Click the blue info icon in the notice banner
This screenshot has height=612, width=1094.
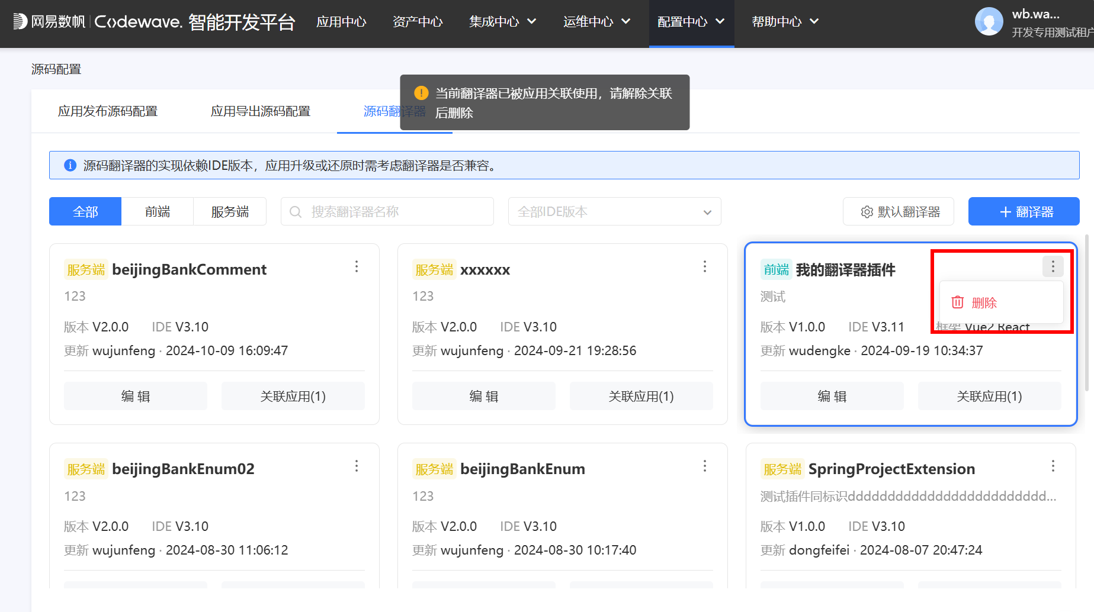(70, 165)
